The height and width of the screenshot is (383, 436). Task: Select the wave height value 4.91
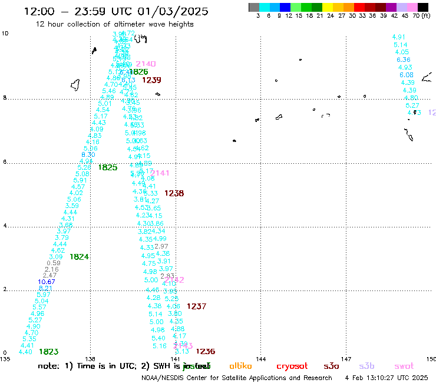pyautogui.click(x=399, y=37)
